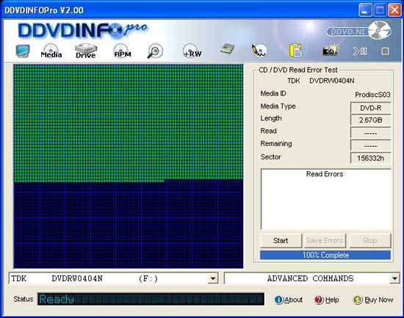
Task: Open the Media info tool
Action: click(x=51, y=51)
